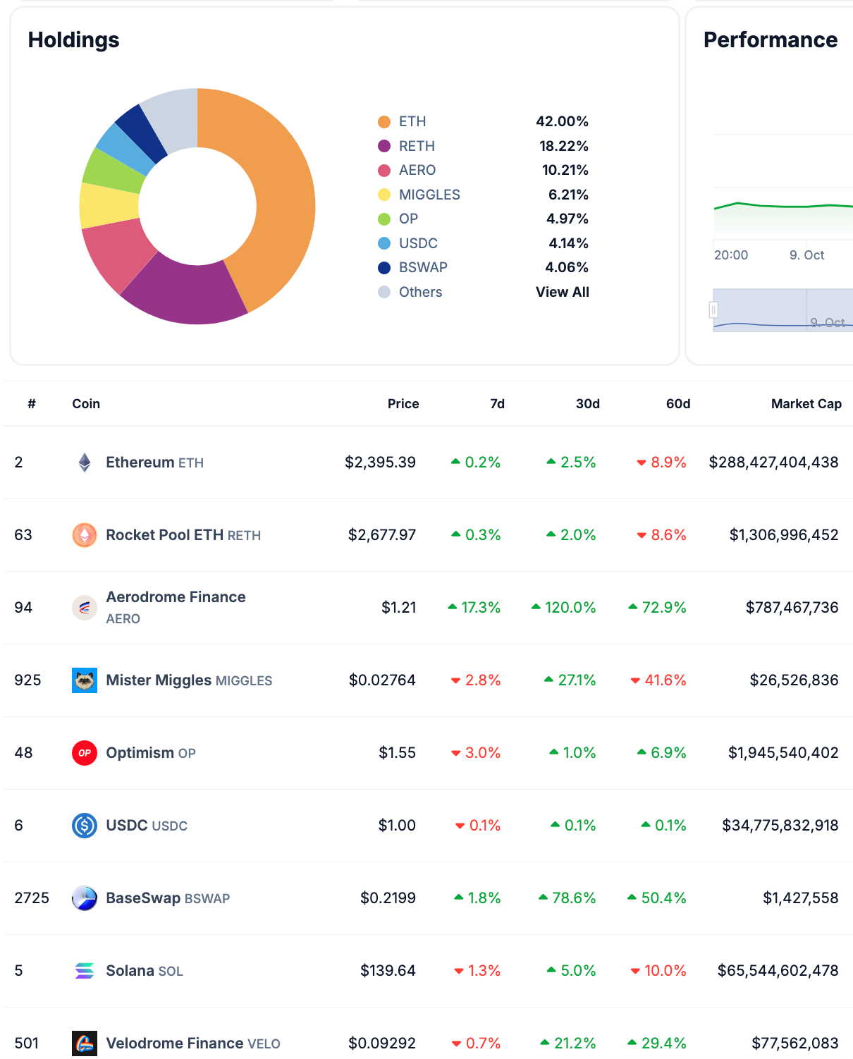The height and width of the screenshot is (1059, 853).
Task: Click the green OP legend dot
Action: (x=384, y=219)
